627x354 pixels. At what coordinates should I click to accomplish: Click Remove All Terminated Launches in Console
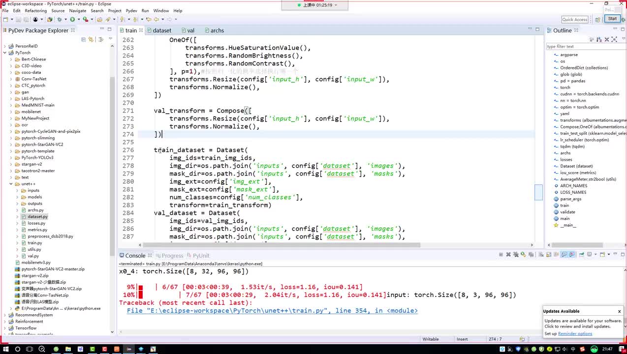click(516, 255)
